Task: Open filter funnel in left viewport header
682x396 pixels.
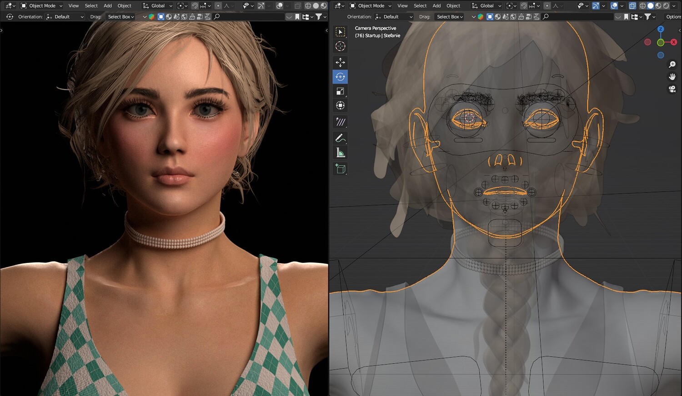Action: tap(321, 17)
